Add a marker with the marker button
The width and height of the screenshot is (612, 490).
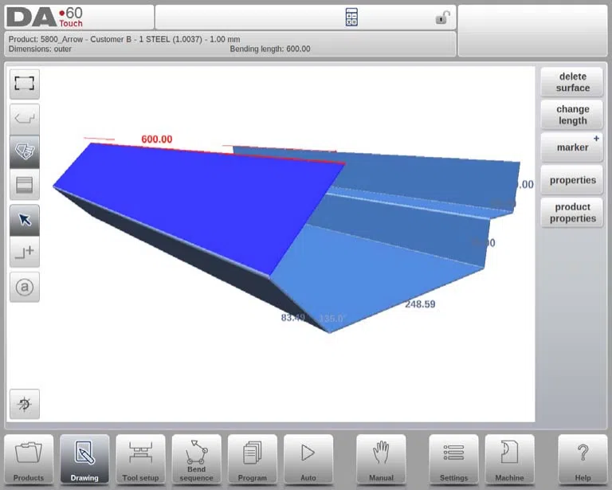572,147
